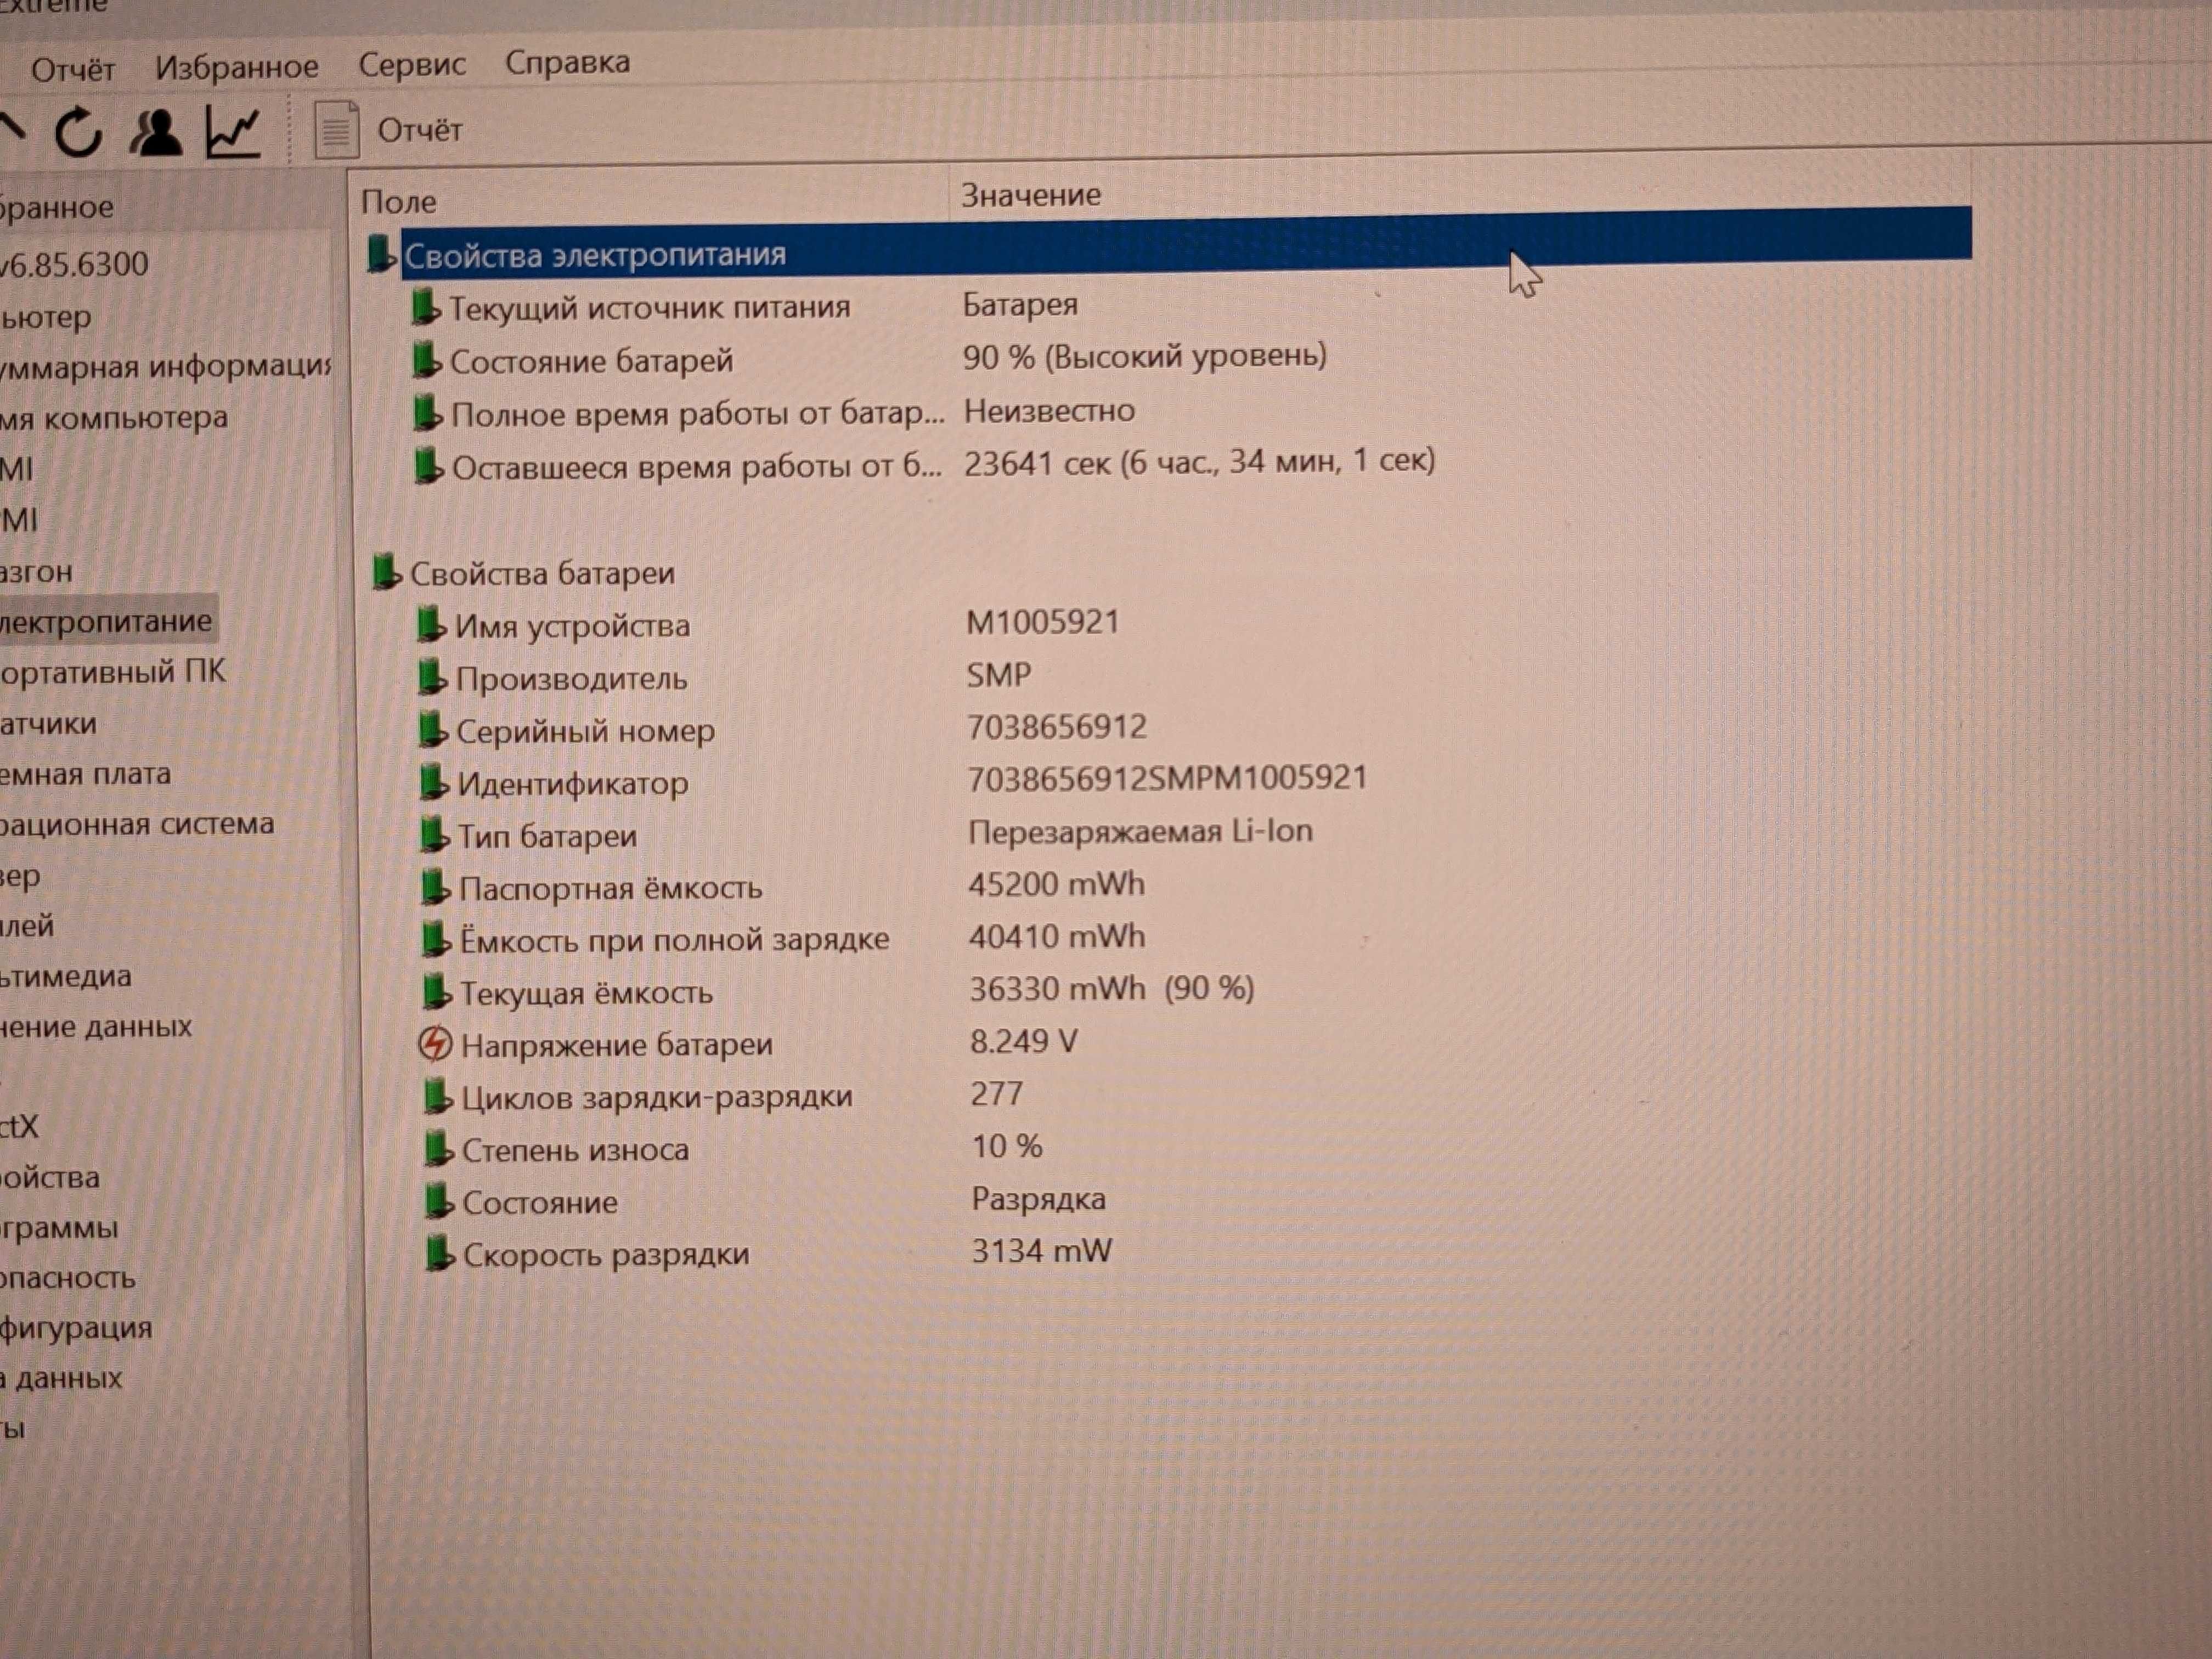
Task: Click the cycle count value 277
Action: 997,1094
